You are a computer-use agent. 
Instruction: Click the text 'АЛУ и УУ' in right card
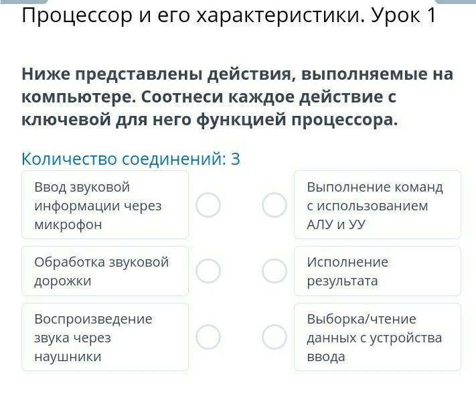click(336, 224)
